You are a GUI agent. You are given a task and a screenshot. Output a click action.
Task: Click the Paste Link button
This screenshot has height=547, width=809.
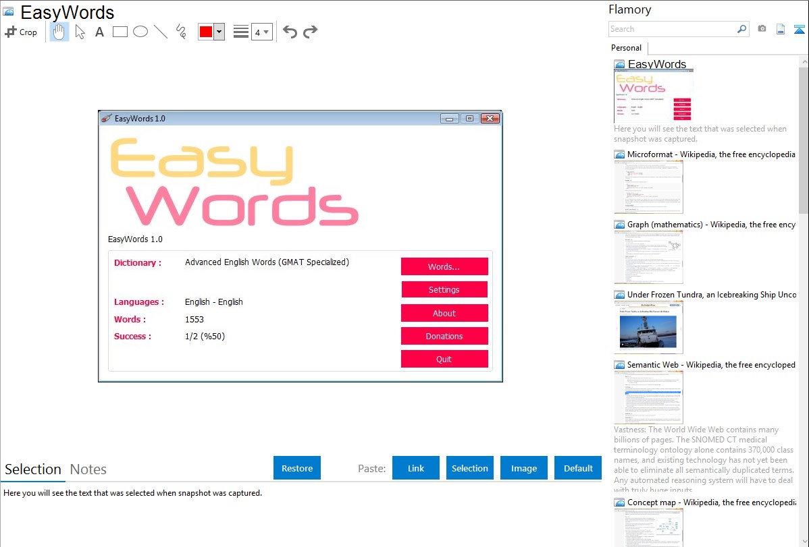click(x=416, y=468)
